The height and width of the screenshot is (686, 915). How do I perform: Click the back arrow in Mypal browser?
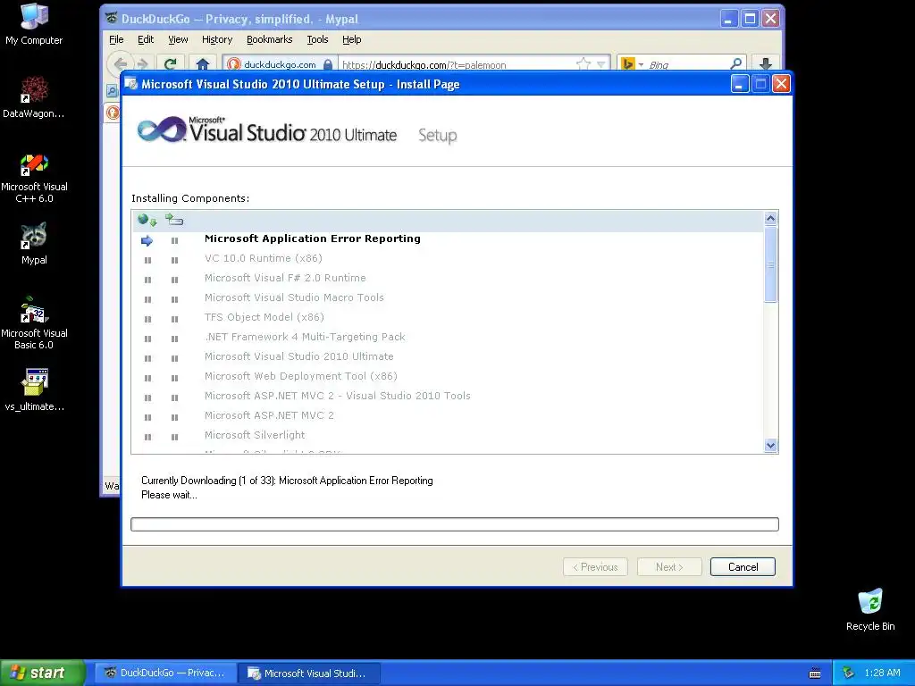tap(121, 64)
